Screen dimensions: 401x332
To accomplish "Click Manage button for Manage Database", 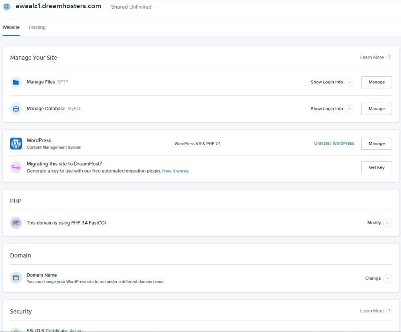I will (x=376, y=109).
